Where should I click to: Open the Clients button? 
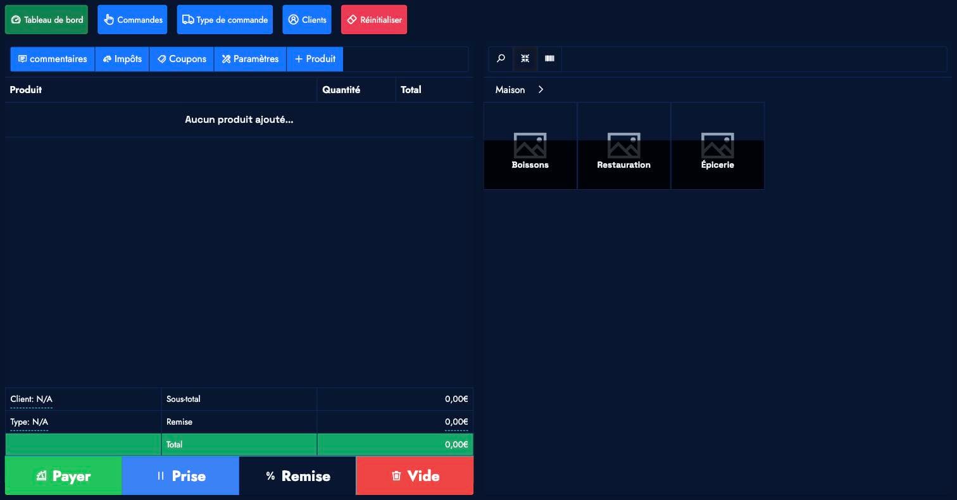[x=307, y=20]
